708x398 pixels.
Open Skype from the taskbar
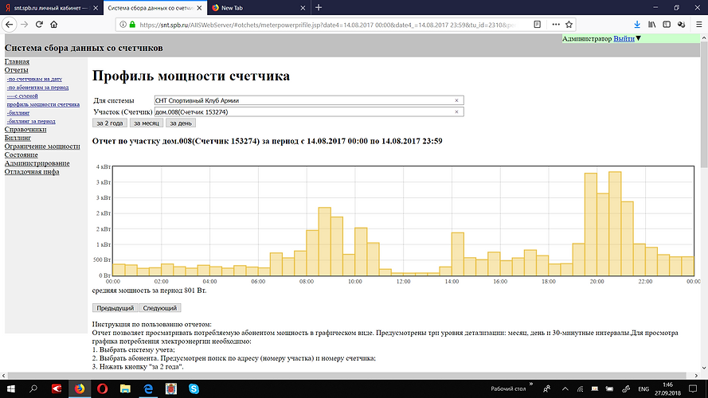[x=194, y=388]
